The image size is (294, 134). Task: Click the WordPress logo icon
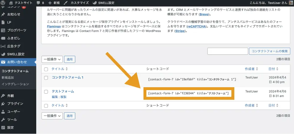pos(3,3)
